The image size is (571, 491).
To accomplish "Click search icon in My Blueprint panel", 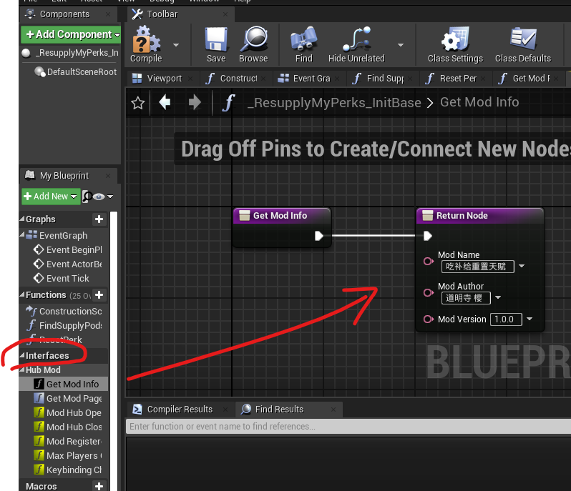I will pyautogui.click(x=87, y=197).
